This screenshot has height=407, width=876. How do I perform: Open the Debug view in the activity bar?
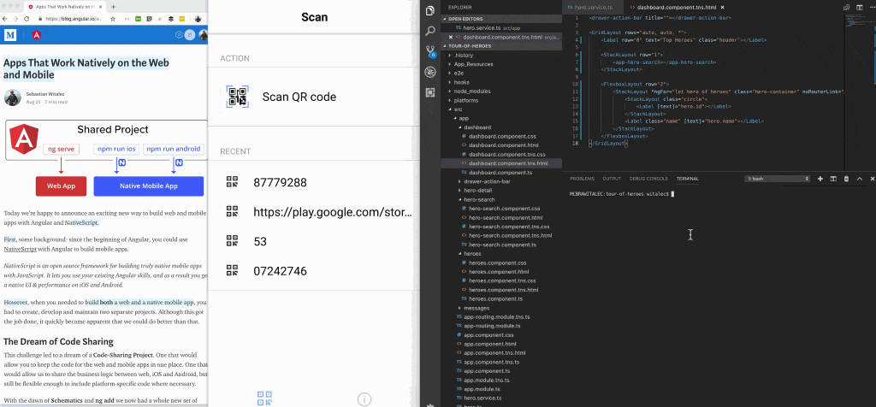pyautogui.click(x=430, y=72)
